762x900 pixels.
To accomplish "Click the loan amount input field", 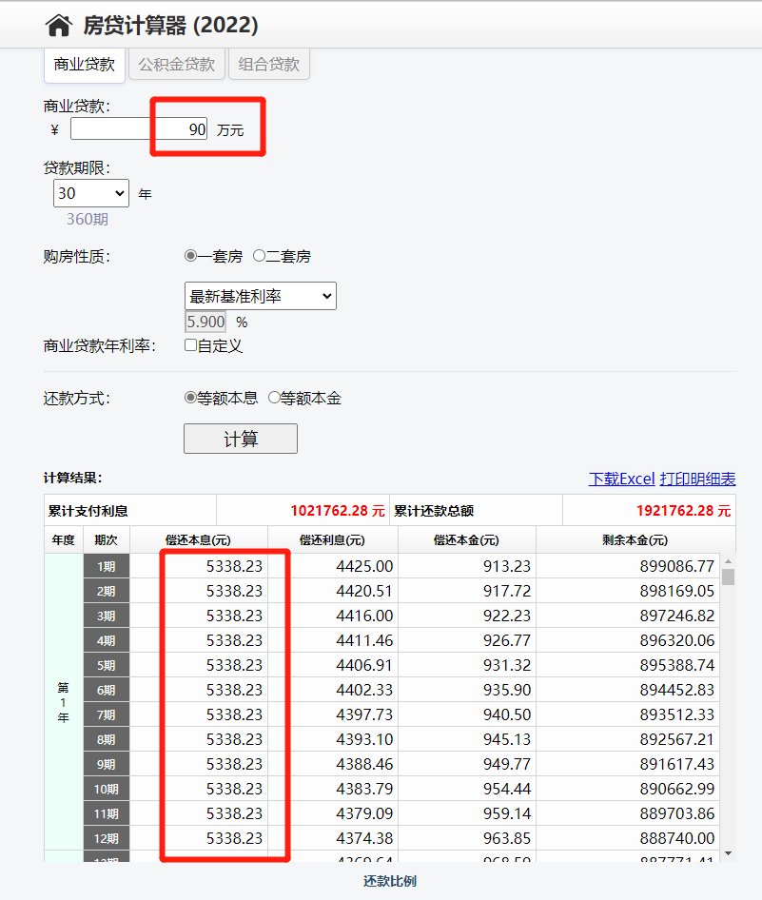I will pyautogui.click(x=139, y=129).
